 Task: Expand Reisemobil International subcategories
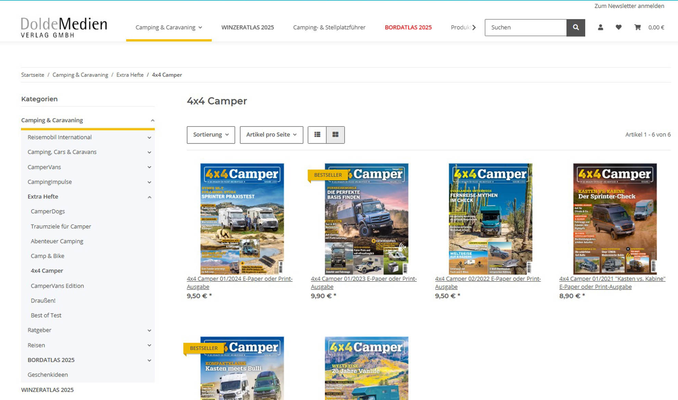click(x=149, y=137)
